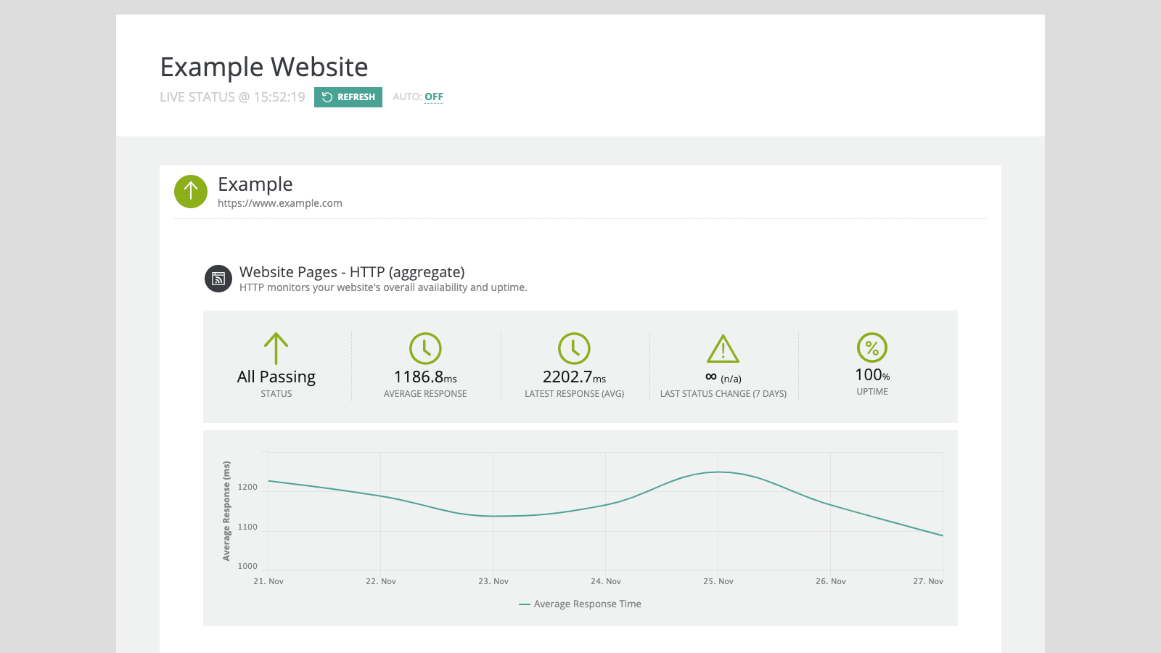Click the 2202.7ms latest response value

574,377
